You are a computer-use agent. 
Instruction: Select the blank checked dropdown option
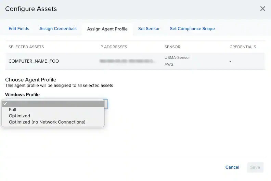point(53,103)
